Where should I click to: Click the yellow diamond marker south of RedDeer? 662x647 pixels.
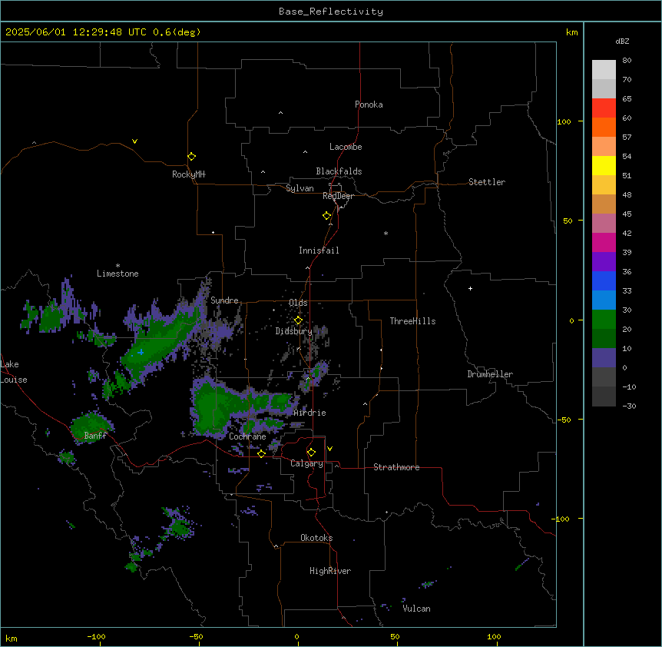[x=326, y=216]
